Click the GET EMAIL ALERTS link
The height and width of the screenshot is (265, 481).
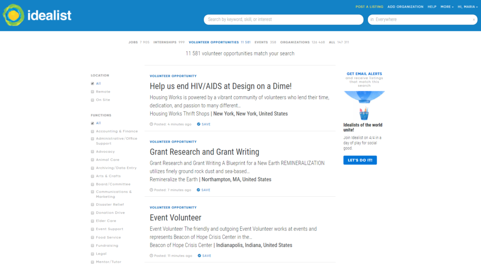pyautogui.click(x=364, y=74)
